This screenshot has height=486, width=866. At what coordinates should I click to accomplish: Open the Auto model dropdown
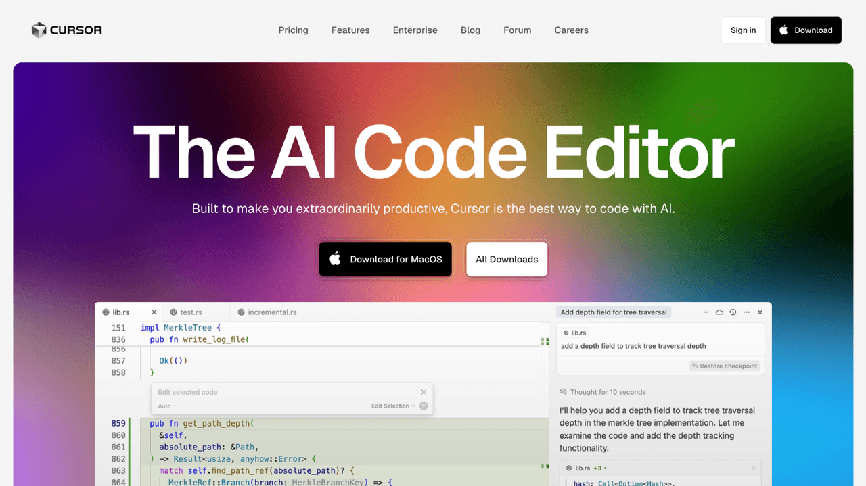[166, 406]
